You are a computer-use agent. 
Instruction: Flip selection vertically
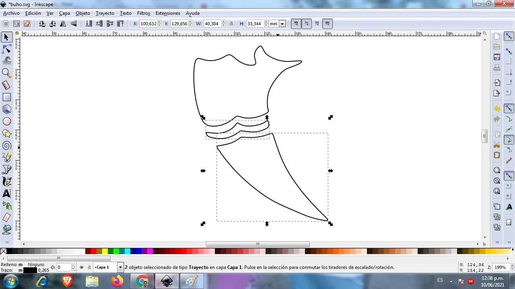point(74,24)
